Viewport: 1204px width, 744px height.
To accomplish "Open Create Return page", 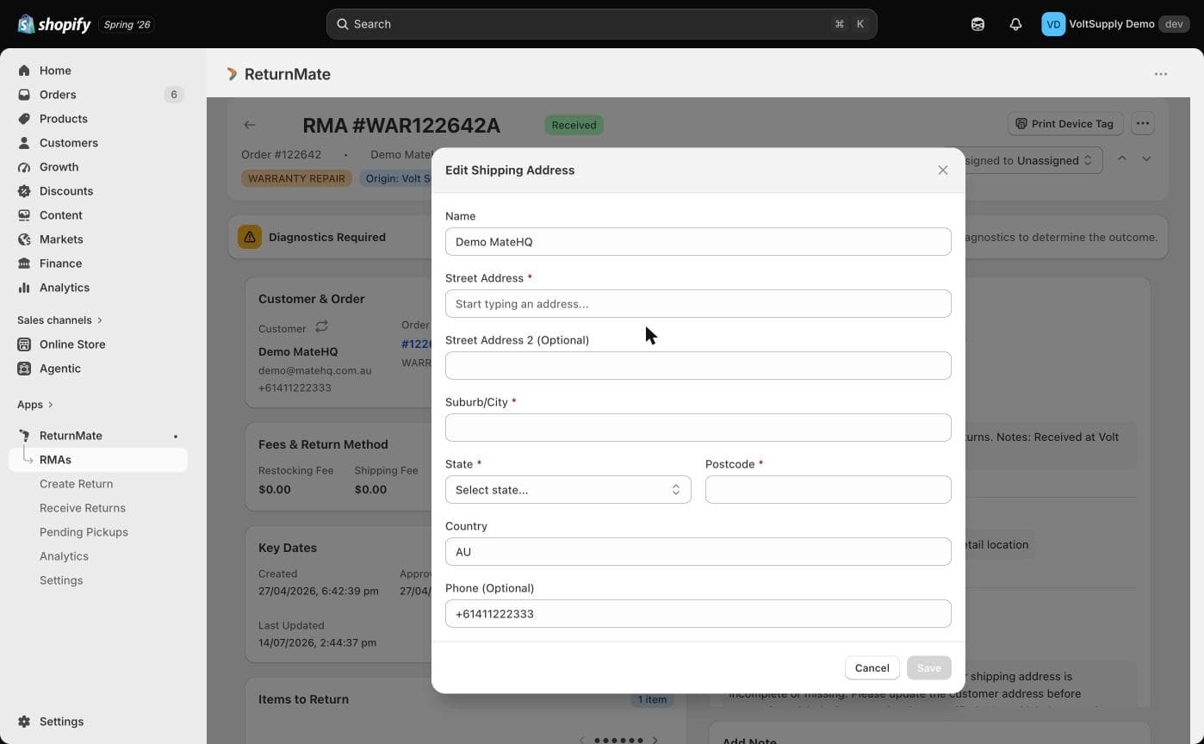I will click(76, 484).
